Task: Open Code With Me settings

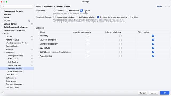Action: [12, 75]
